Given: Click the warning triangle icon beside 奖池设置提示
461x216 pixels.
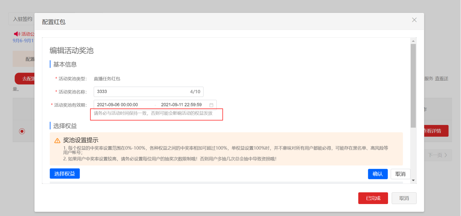Looking at the screenshot, I should pos(57,141).
